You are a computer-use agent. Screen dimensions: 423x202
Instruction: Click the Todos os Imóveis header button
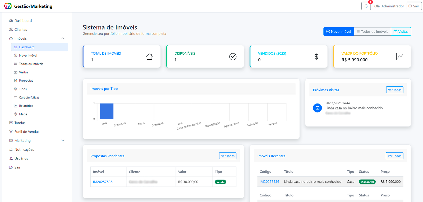coord(372,31)
